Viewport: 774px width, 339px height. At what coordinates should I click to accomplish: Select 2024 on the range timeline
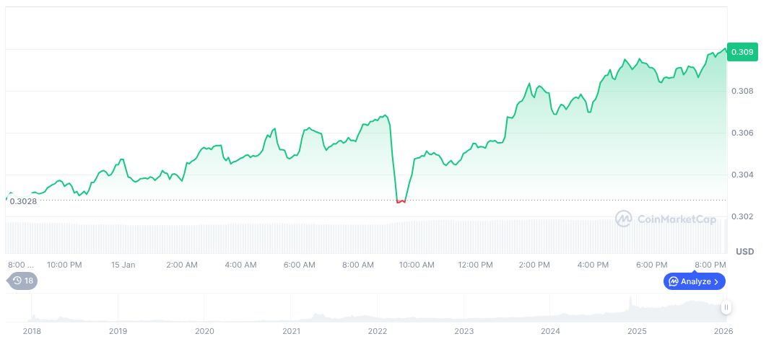(x=551, y=331)
